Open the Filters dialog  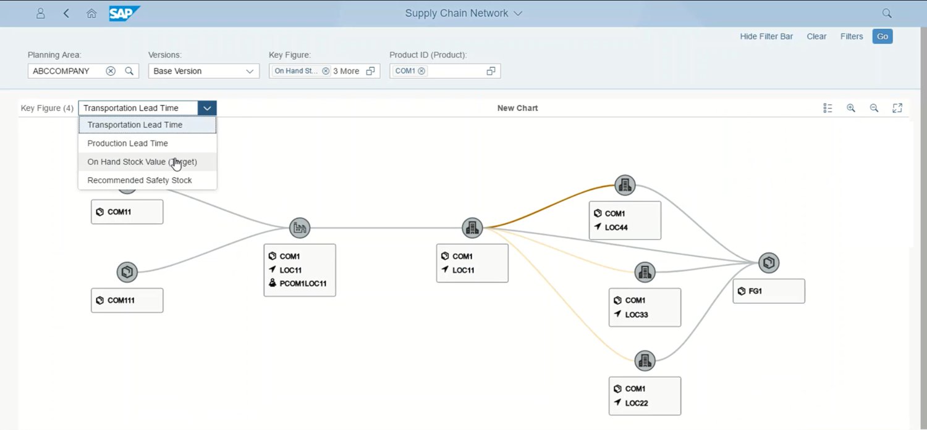[852, 36]
